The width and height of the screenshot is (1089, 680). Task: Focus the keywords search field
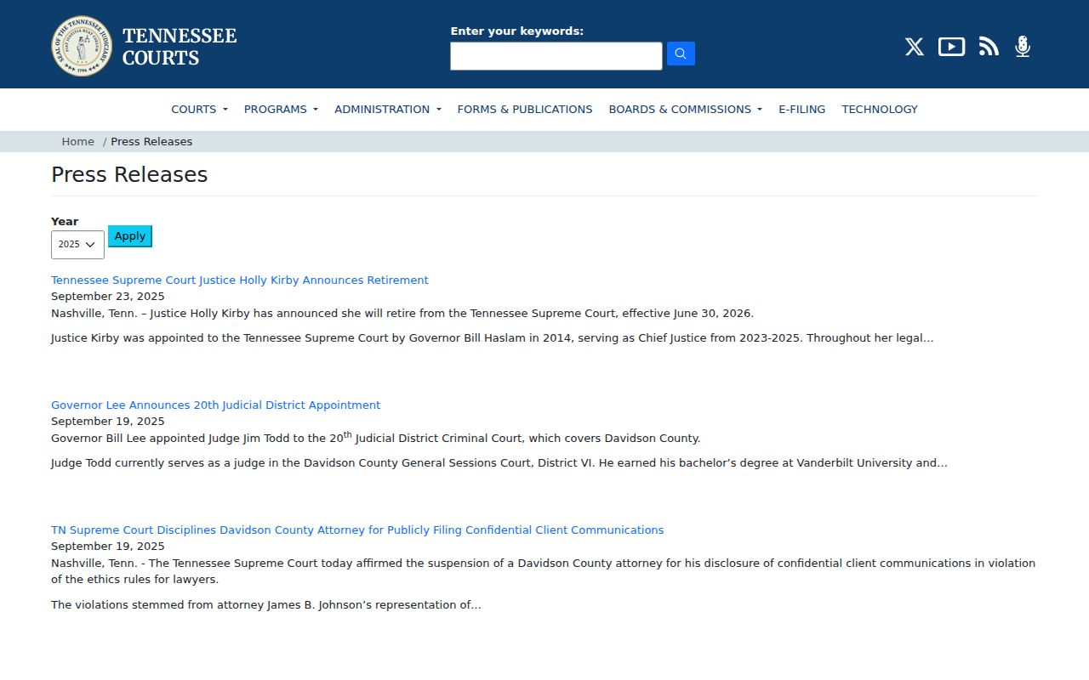[556, 56]
